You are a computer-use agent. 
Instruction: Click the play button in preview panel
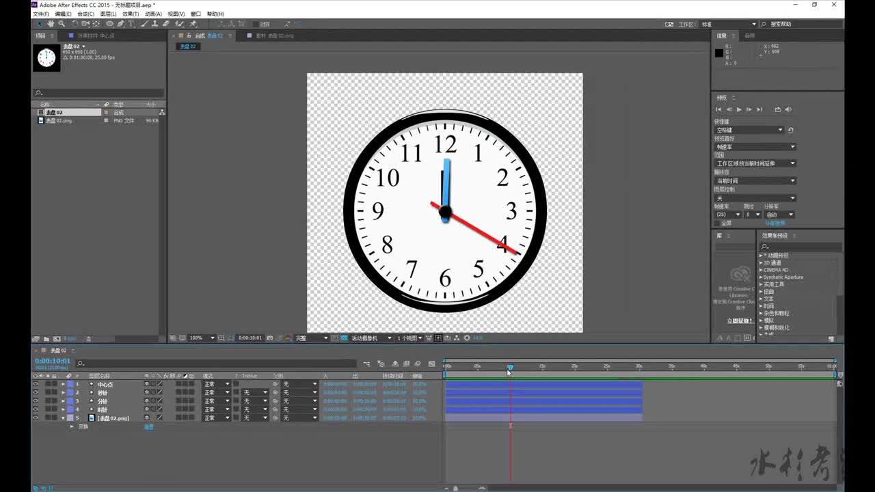pyautogui.click(x=739, y=109)
